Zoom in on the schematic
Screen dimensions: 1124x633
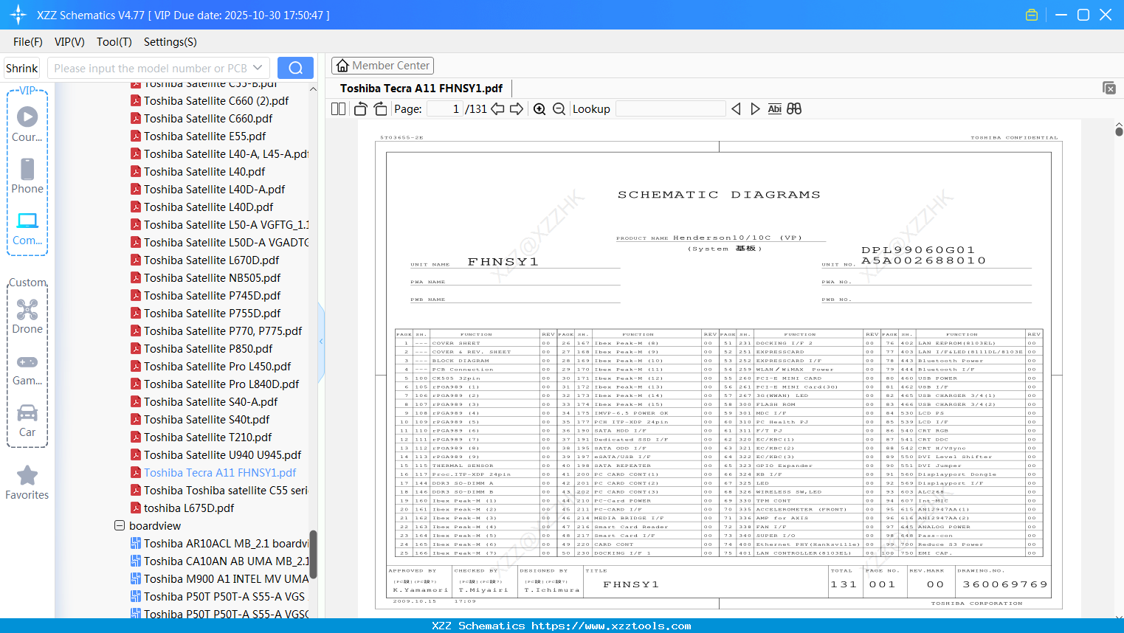pyautogui.click(x=539, y=108)
